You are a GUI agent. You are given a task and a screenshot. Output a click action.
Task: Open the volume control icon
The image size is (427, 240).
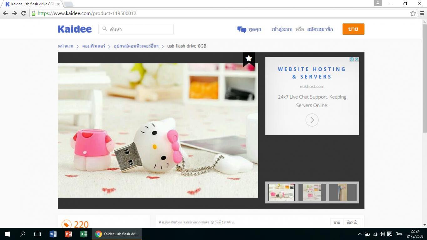382,234
